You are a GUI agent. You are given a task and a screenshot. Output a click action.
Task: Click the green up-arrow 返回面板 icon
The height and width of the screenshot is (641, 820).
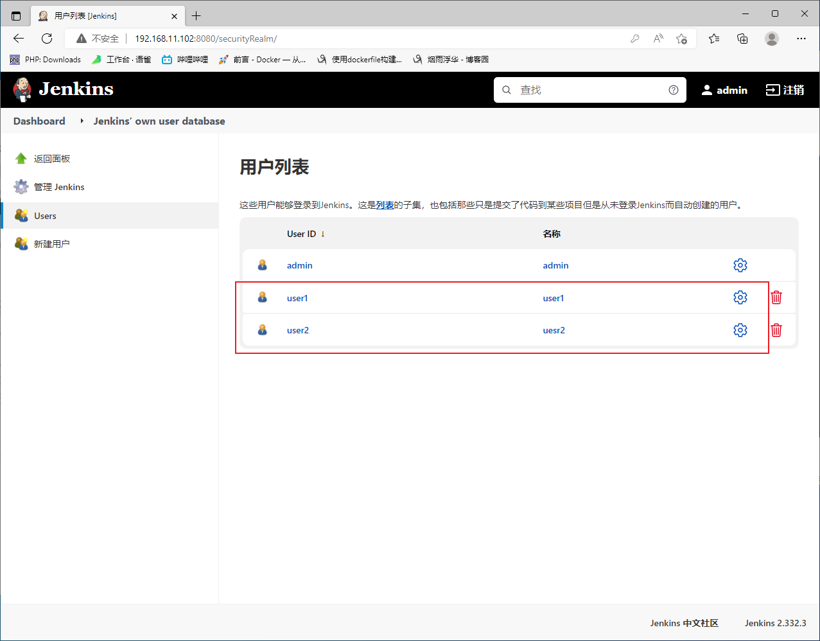pyautogui.click(x=21, y=159)
